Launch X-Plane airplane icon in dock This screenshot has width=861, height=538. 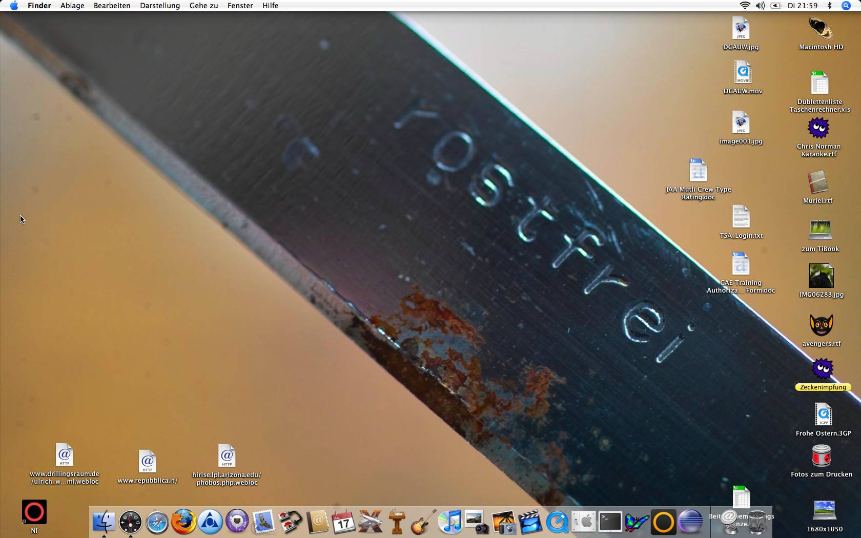[370, 522]
